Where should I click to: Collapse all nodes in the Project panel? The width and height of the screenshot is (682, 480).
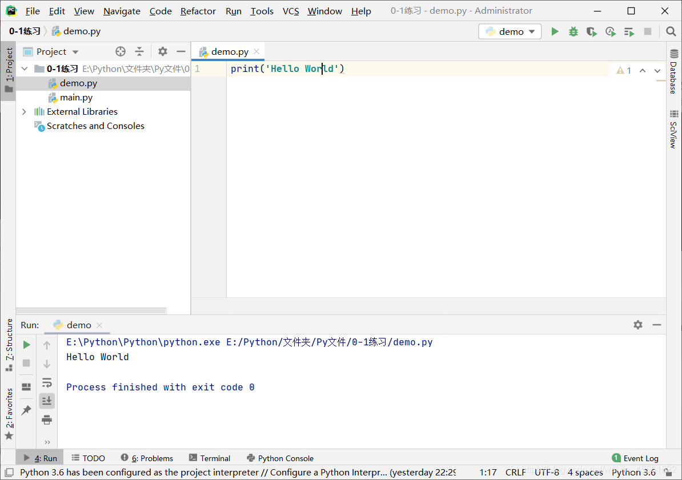(139, 52)
